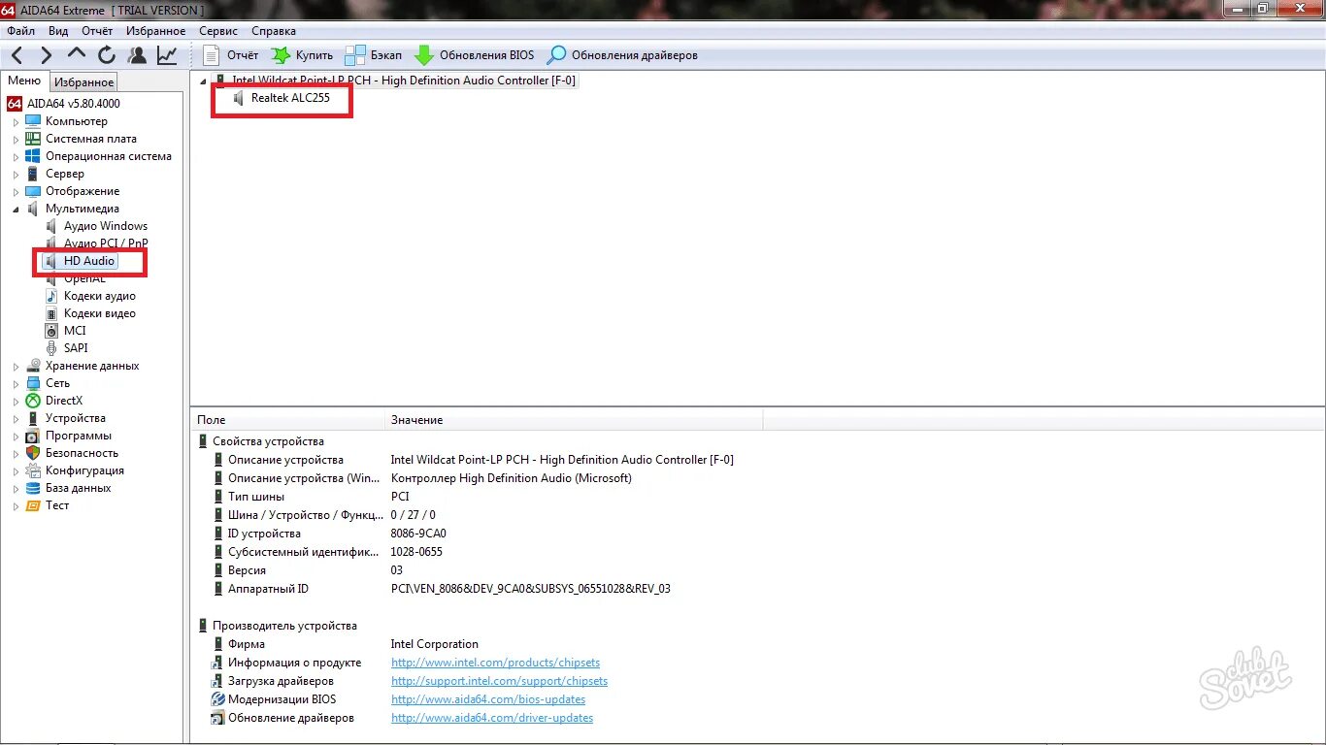The height and width of the screenshot is (745, 1326).
Task: Open the Справка menu
Action: point(274,31)
